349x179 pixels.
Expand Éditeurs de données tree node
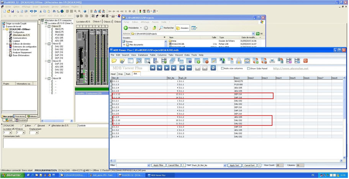[x=7, y=44]
